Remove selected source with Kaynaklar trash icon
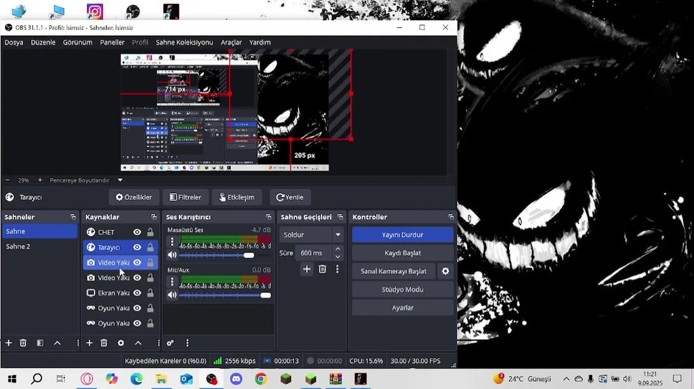The height and width of the screenshot is (389, 694). [104, 343]
